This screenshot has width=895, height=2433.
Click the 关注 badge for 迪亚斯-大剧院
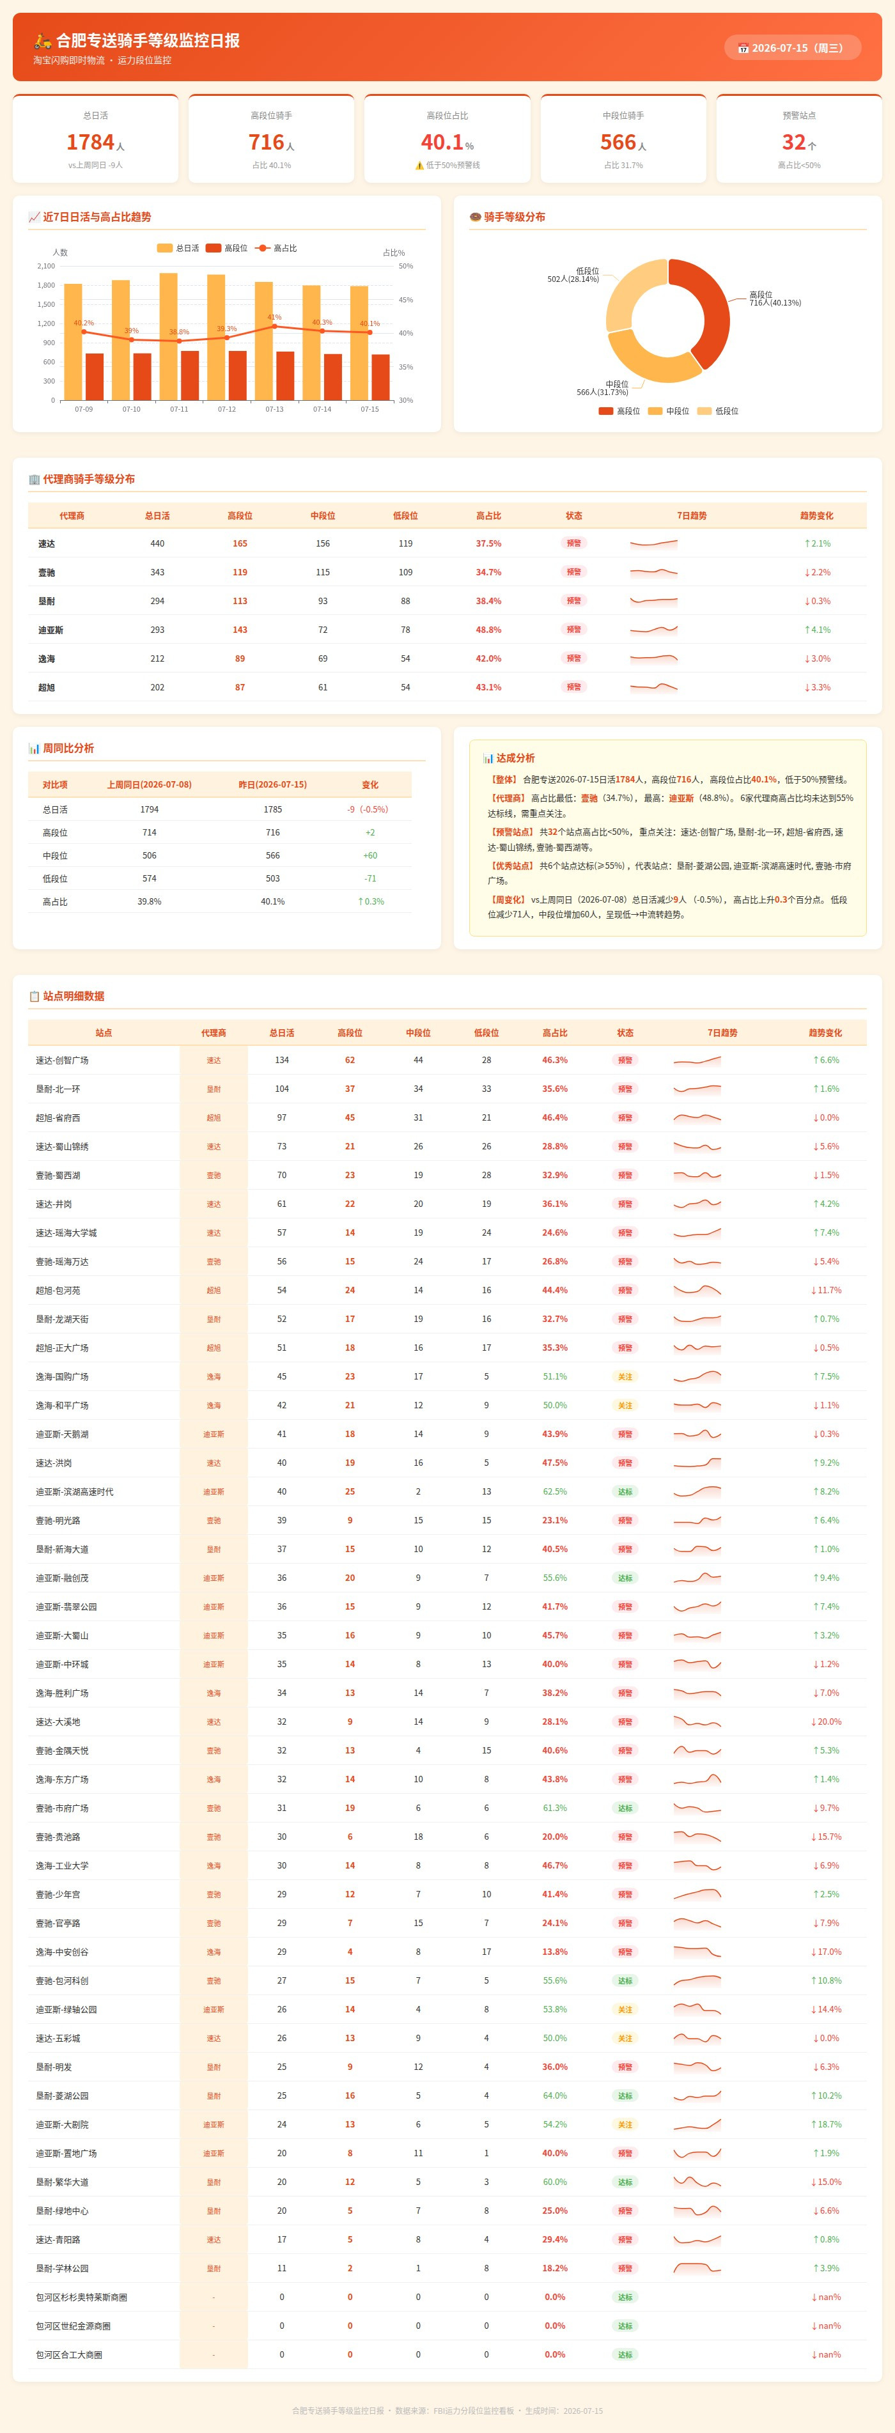point(625,2125)
